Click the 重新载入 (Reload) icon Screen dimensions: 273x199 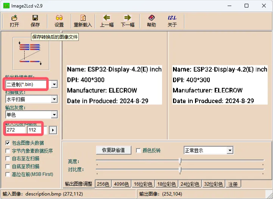tap(83, 18)
